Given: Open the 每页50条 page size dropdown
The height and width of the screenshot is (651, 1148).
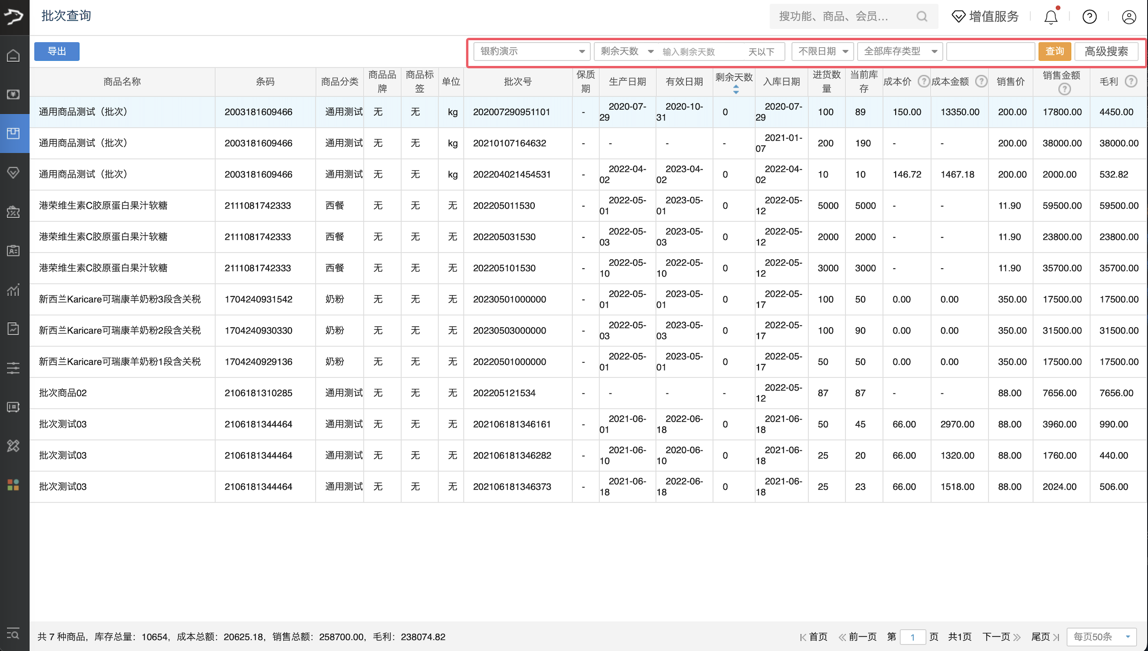Looking at the screenshot, I should (x=1102, y=637).
